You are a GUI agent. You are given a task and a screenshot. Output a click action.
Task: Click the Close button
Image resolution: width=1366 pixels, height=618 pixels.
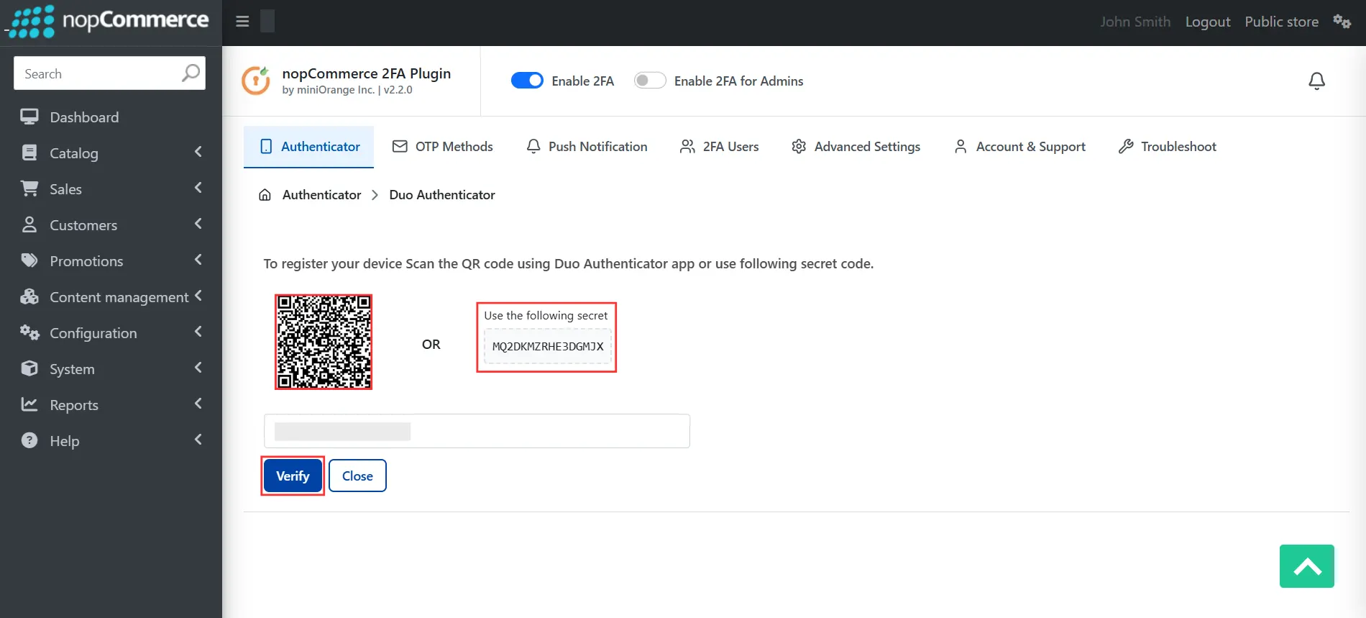coord(357,476)
